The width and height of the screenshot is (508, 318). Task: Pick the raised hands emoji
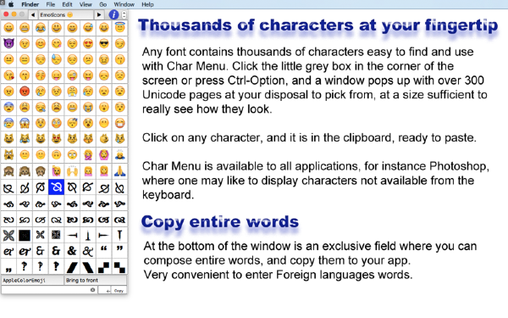click(x=72, y=170)
